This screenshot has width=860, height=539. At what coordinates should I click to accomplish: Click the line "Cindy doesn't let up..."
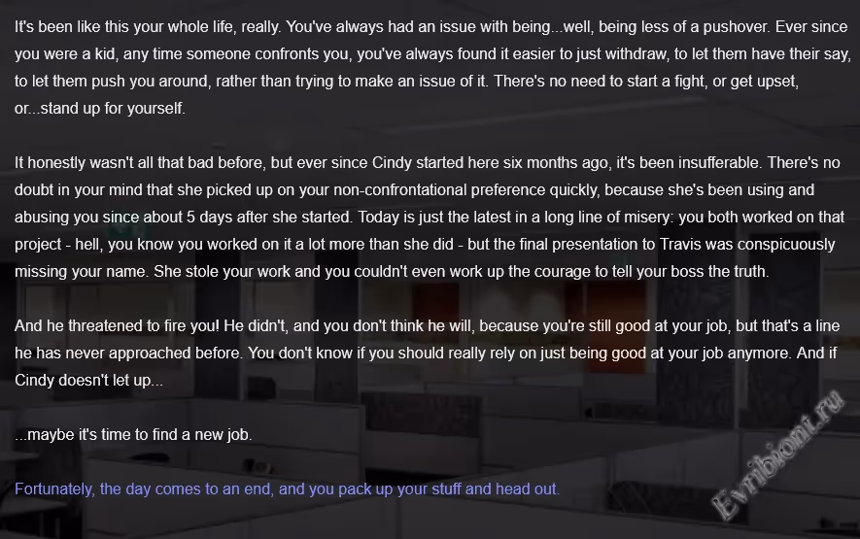click(x=89, y=380)
